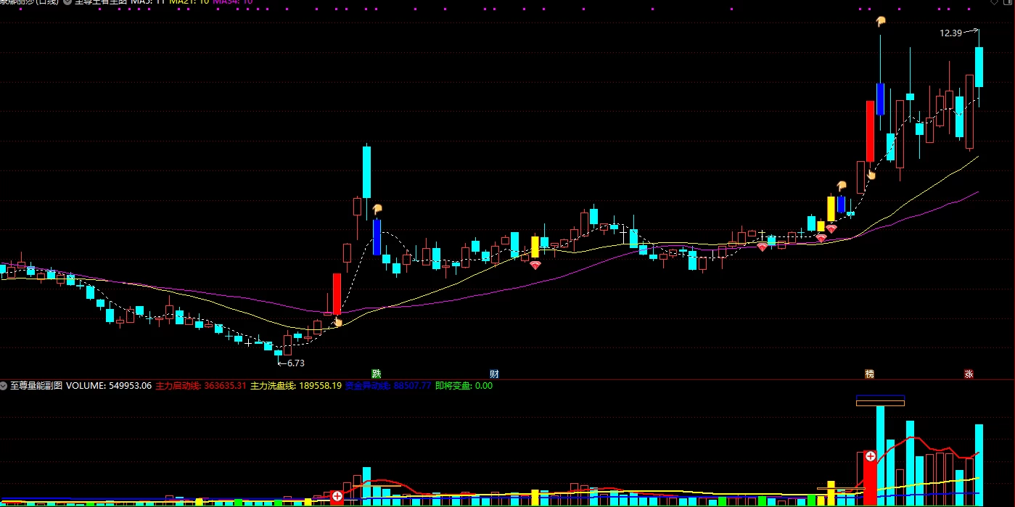
Task: Click the pointing hand icon above the highest candle
Action: [880, 22]
